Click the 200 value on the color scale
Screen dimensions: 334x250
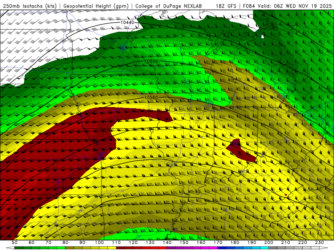click(268, 242)
